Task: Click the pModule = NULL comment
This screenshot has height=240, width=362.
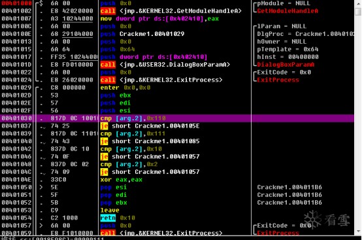Action: 284,3
